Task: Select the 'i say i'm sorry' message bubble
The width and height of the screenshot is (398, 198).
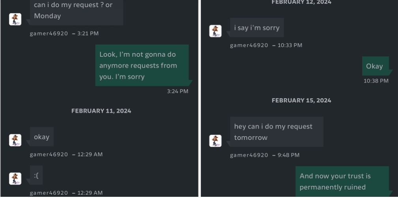Action: tap(257, 28)
